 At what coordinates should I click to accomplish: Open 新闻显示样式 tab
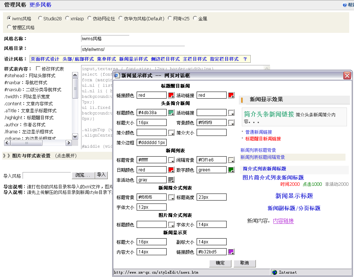coord(133,59)
